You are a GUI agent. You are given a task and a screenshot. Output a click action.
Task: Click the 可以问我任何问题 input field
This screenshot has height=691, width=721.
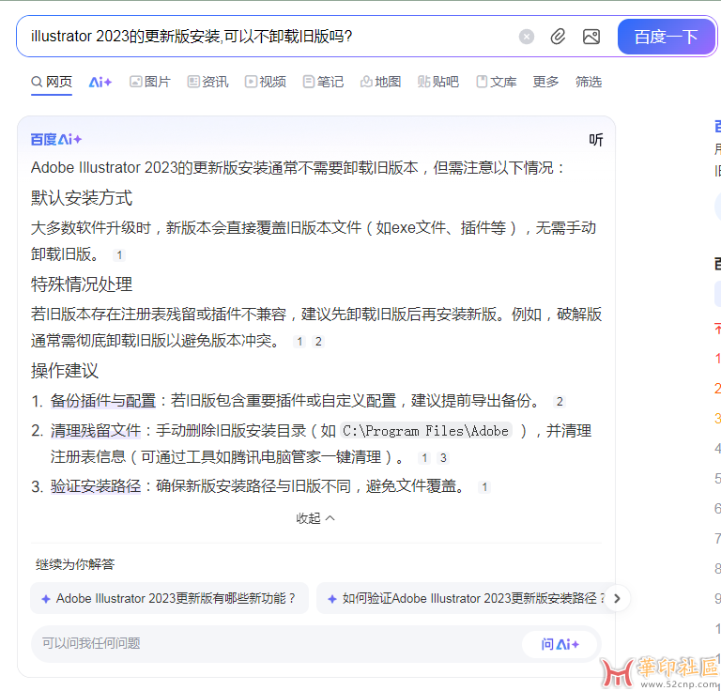tap(276, 643)
